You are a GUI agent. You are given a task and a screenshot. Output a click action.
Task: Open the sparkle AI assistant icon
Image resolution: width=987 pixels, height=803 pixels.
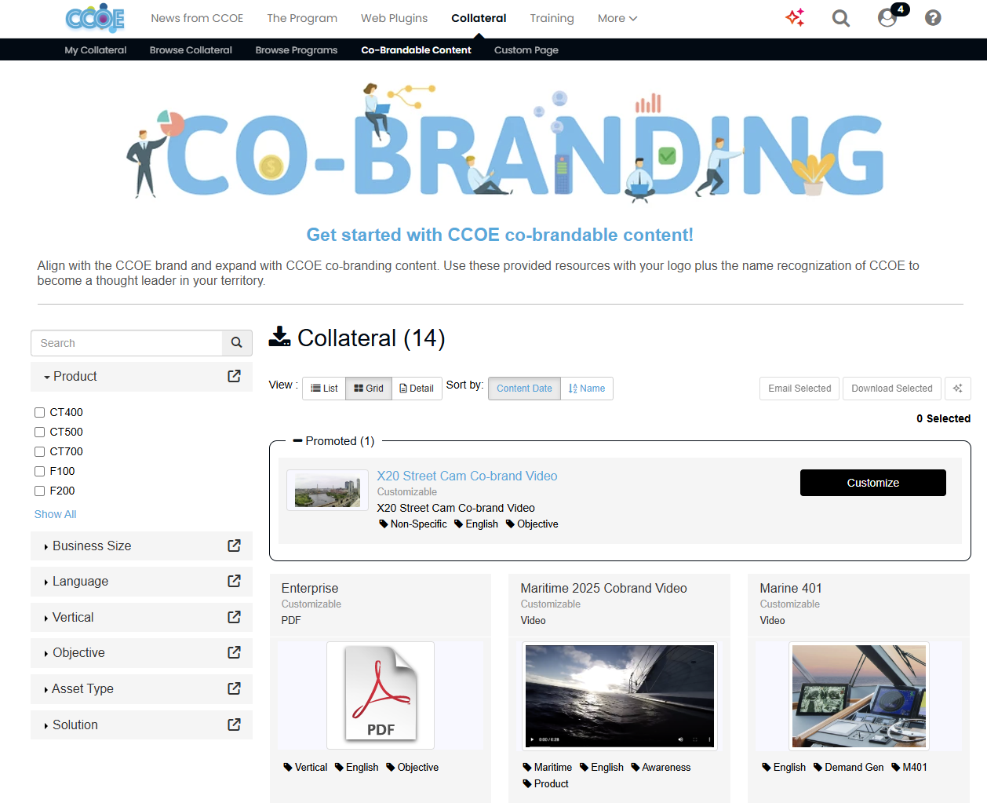(795, 17)
